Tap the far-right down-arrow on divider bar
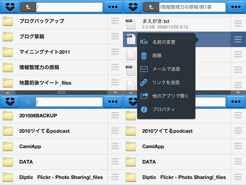This screenshot has width=246, height=185. pyautogui.click(x=238, y=92)
